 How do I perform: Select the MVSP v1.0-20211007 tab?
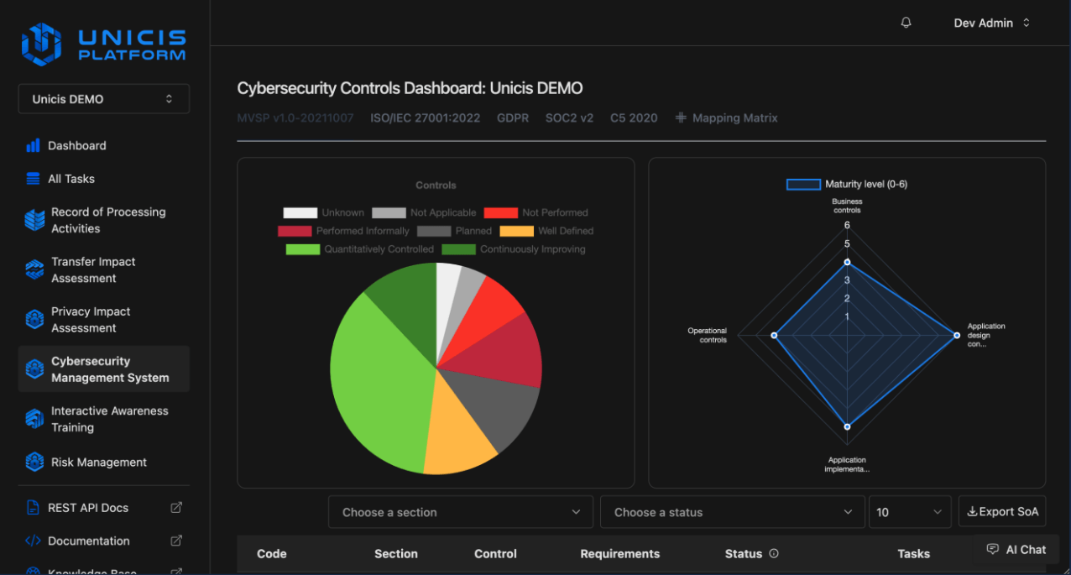point(295,118)
